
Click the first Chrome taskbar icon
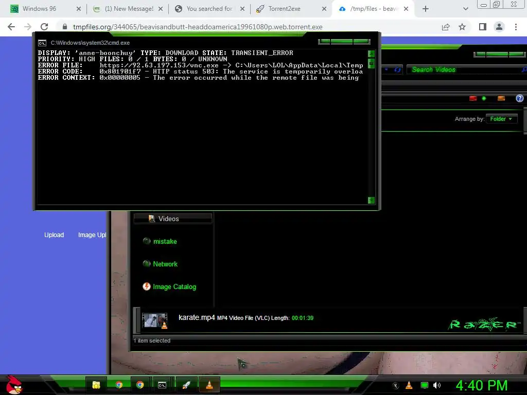119,385
